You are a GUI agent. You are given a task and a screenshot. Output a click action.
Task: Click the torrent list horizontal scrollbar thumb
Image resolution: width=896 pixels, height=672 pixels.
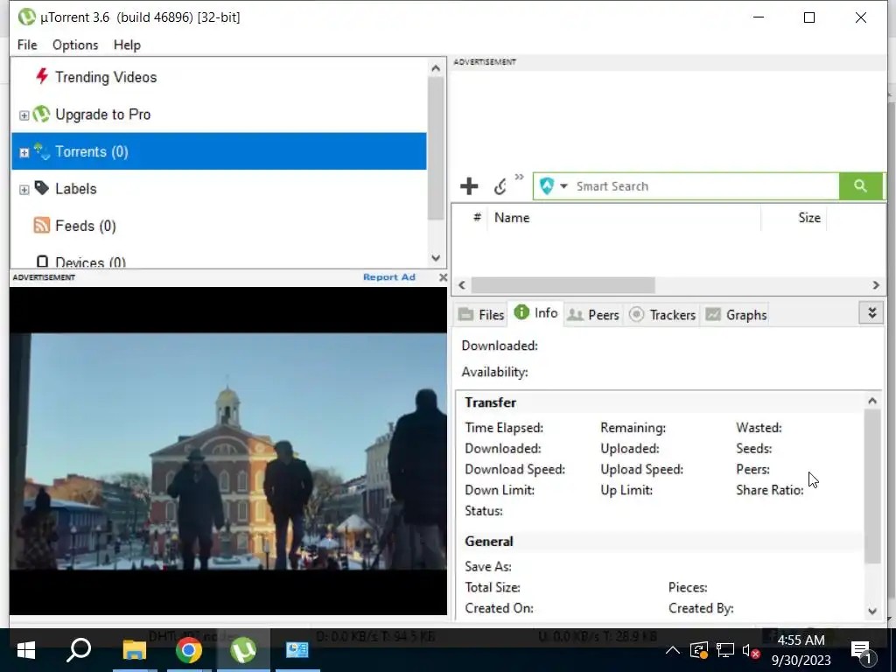point(563,284)
